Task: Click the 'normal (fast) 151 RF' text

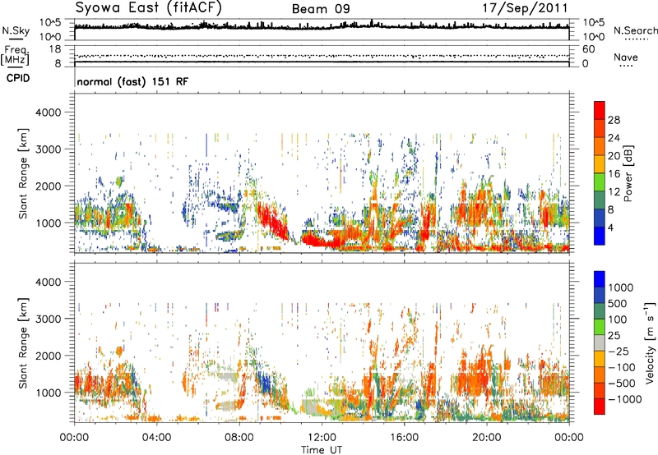Action: tap(132, 81)
